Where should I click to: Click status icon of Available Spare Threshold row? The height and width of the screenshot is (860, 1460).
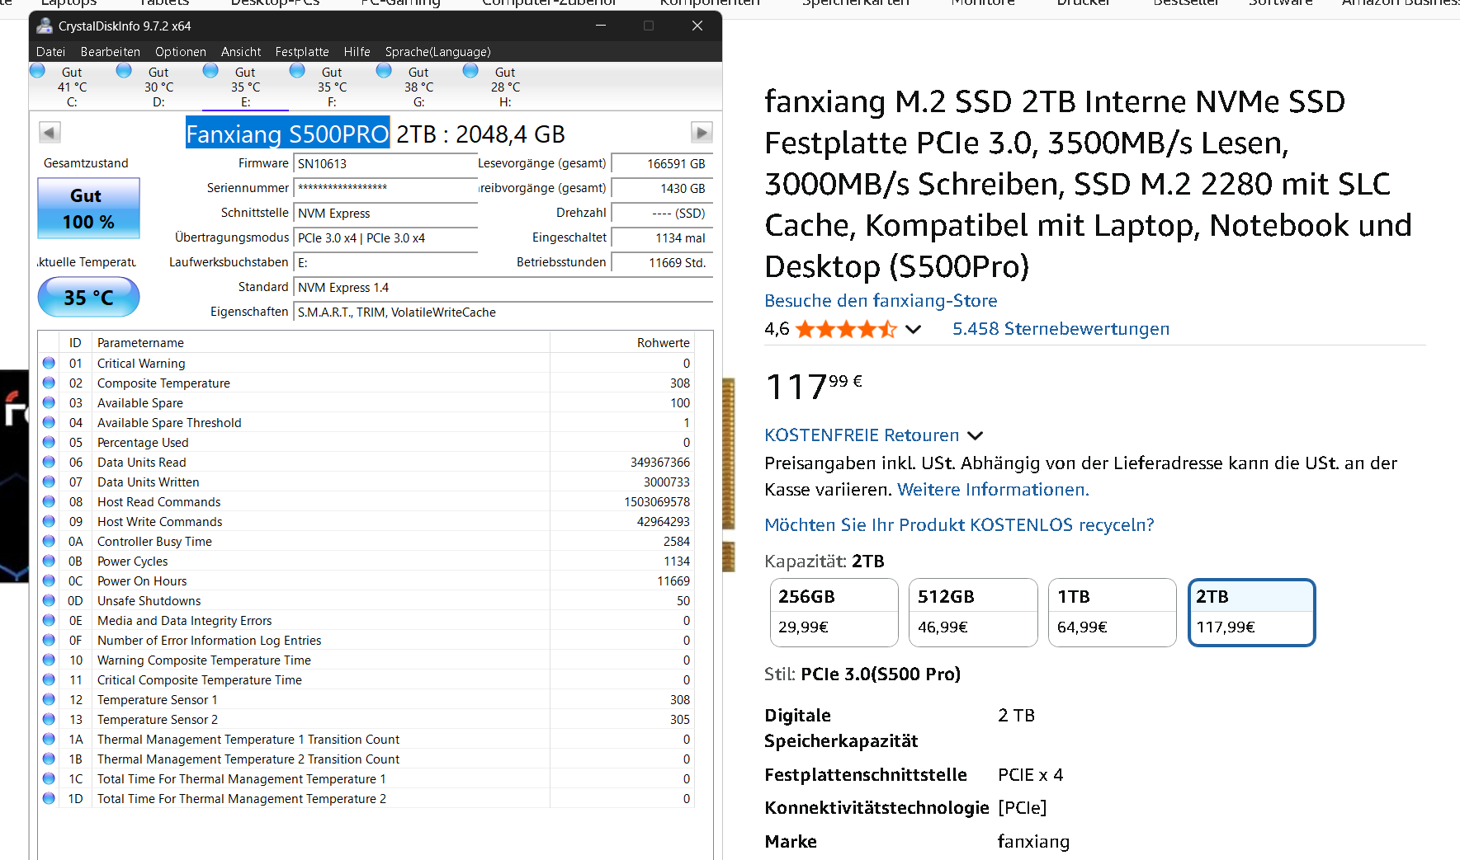[x=49, y=422]
